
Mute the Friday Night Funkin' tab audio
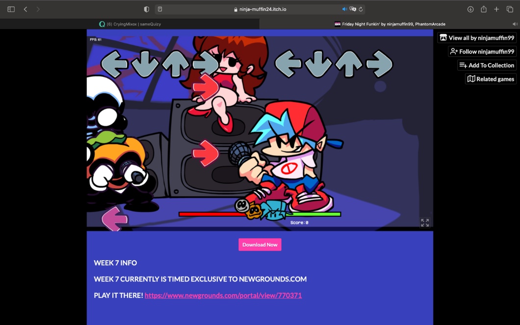(x=515, y=24)
